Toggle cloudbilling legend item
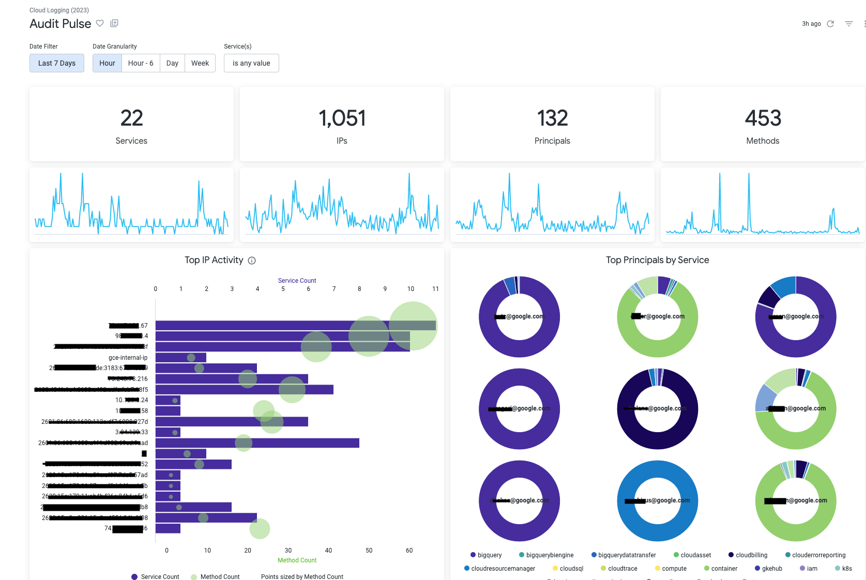Screen dimensions: 866x580 pos(748,555)
